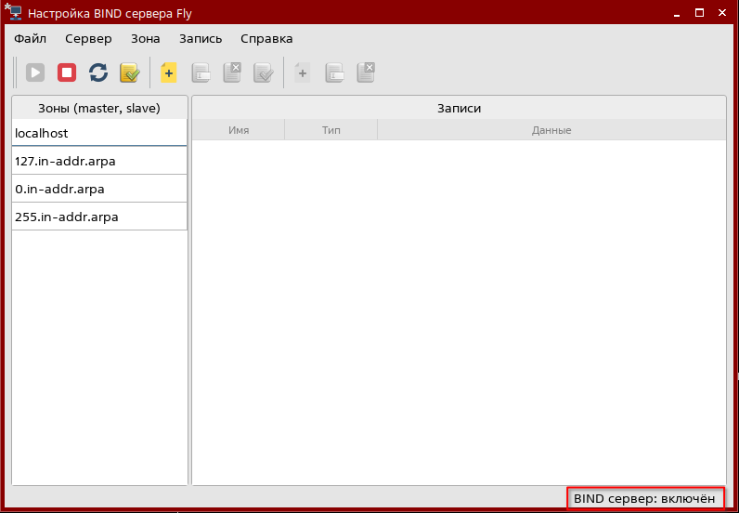Stop the BIND server with red button
739x513 pixels.
67,72
